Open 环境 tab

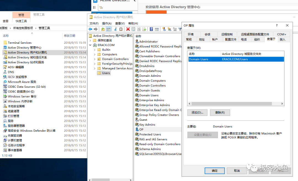(x=191, y=34)
